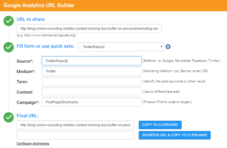
Task: Focus the URL to share input field
Action: (89, 29)
